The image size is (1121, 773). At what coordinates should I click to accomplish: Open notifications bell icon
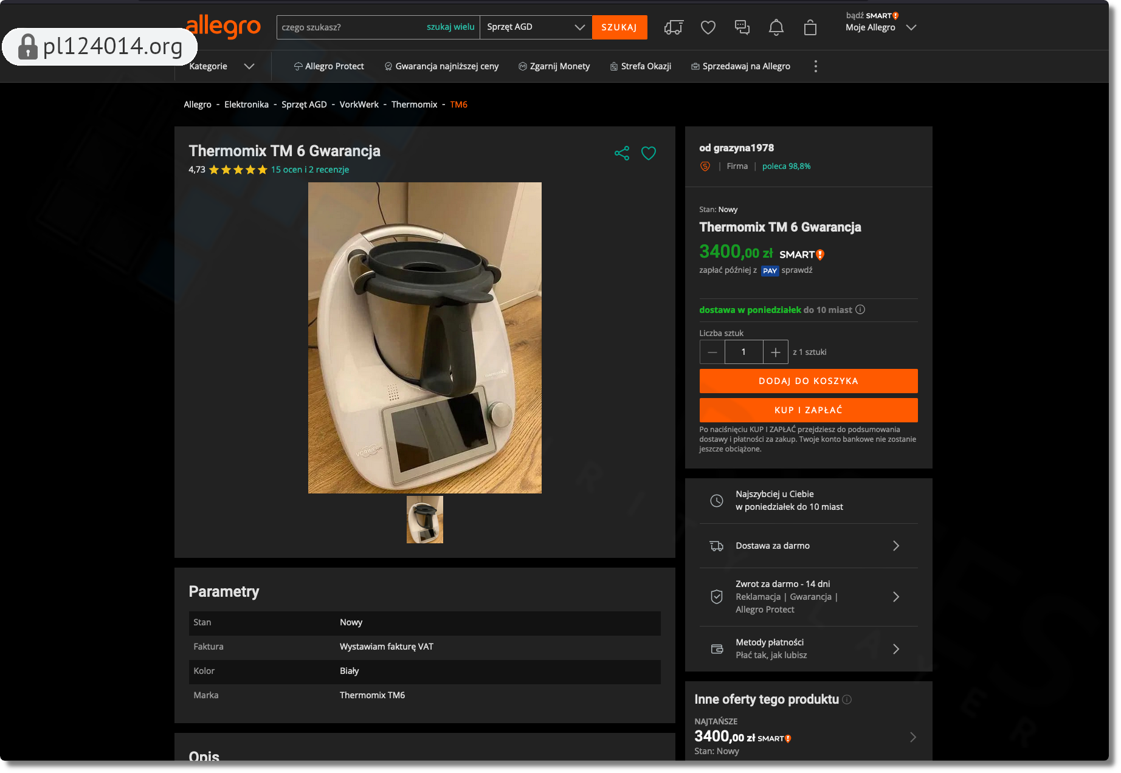tap(776, 27)
